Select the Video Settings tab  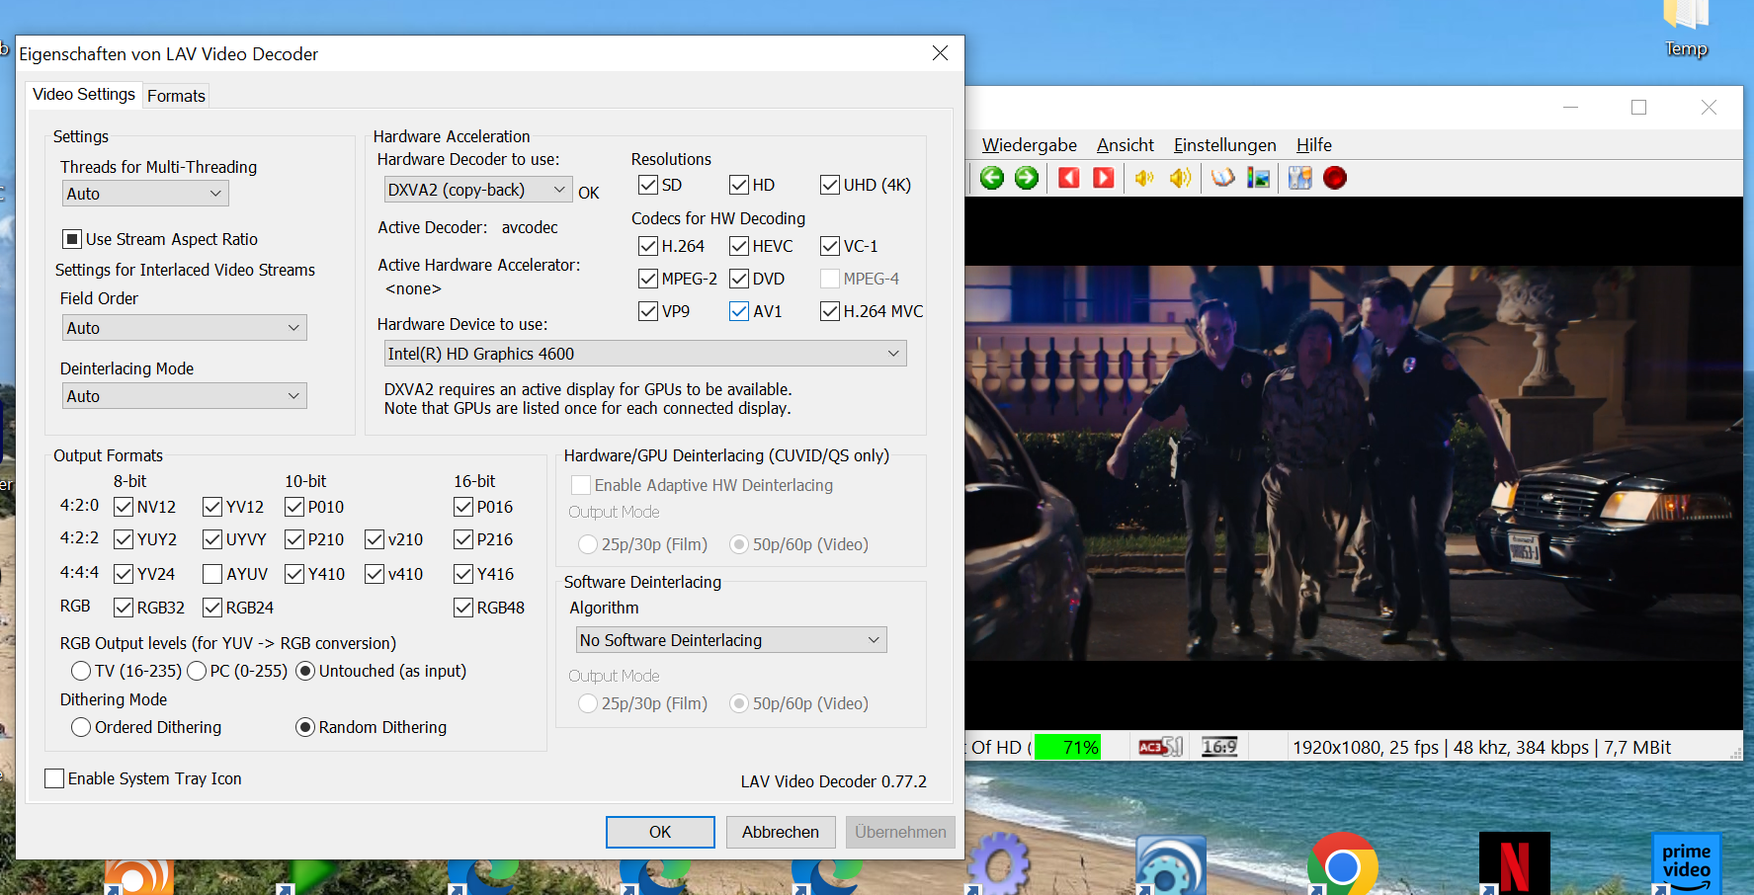pos(84,94)
